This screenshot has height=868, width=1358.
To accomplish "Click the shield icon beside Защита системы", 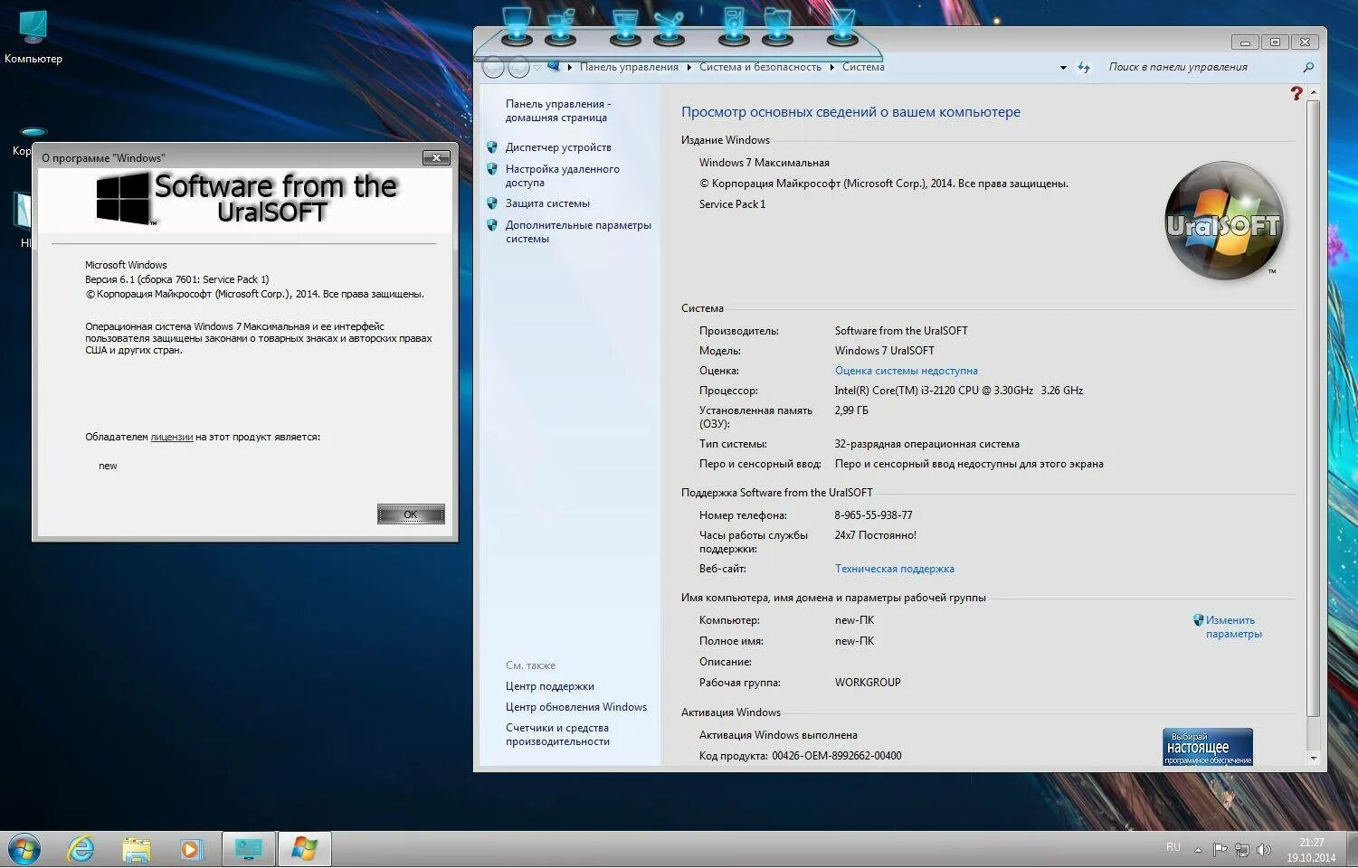I will point(492,203).
